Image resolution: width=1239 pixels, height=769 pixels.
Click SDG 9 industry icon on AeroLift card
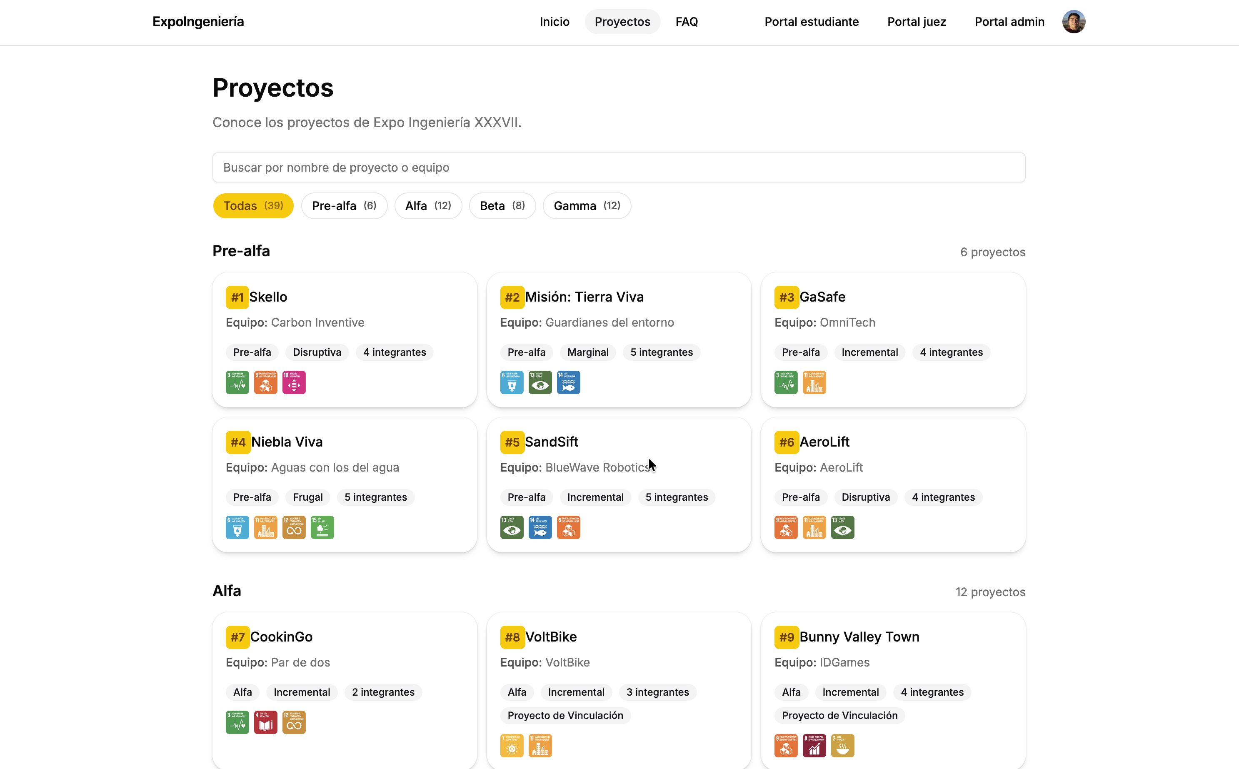tap(786, 527)
